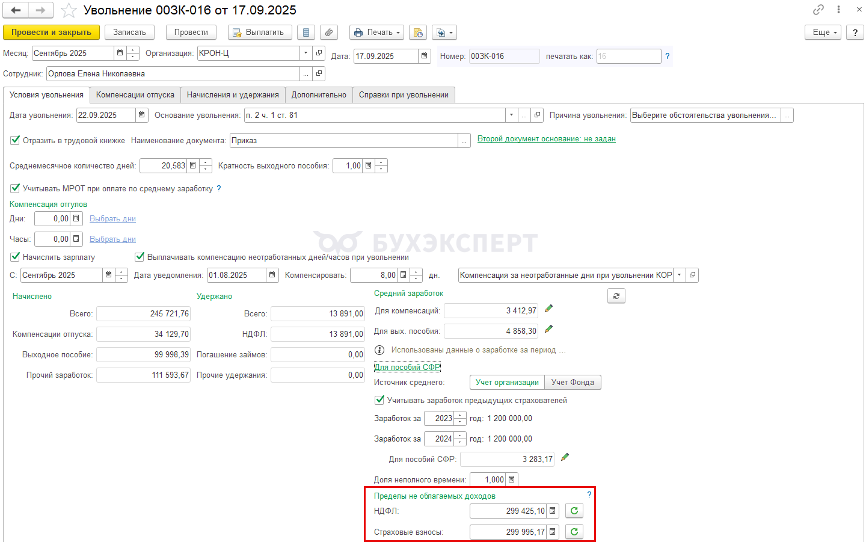Open the three-dots window menu
Viewport: 866px width, 542px height.
tap(838, 10)
